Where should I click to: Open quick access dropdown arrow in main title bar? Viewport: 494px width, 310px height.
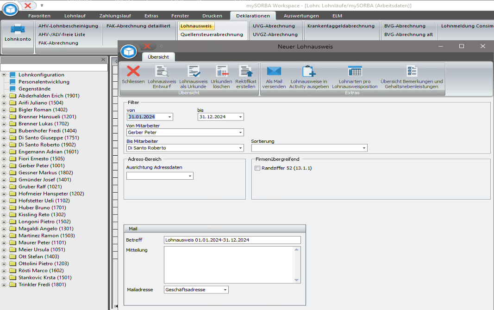point(42,6)
